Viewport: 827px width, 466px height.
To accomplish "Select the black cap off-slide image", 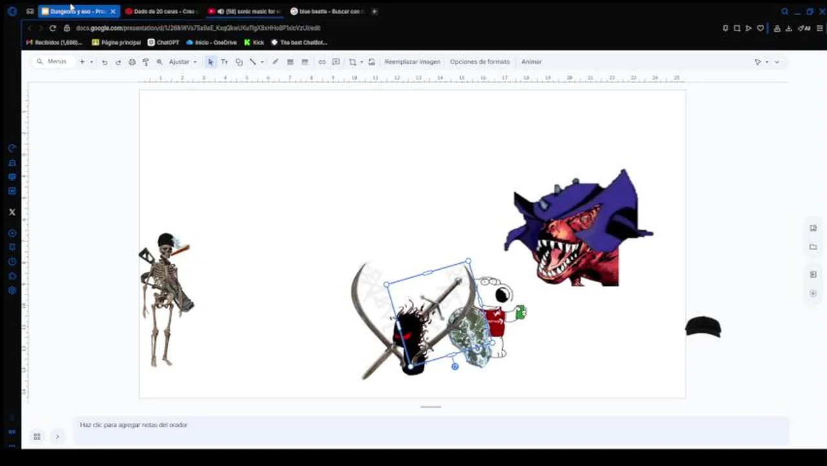I will pos(703,327).
